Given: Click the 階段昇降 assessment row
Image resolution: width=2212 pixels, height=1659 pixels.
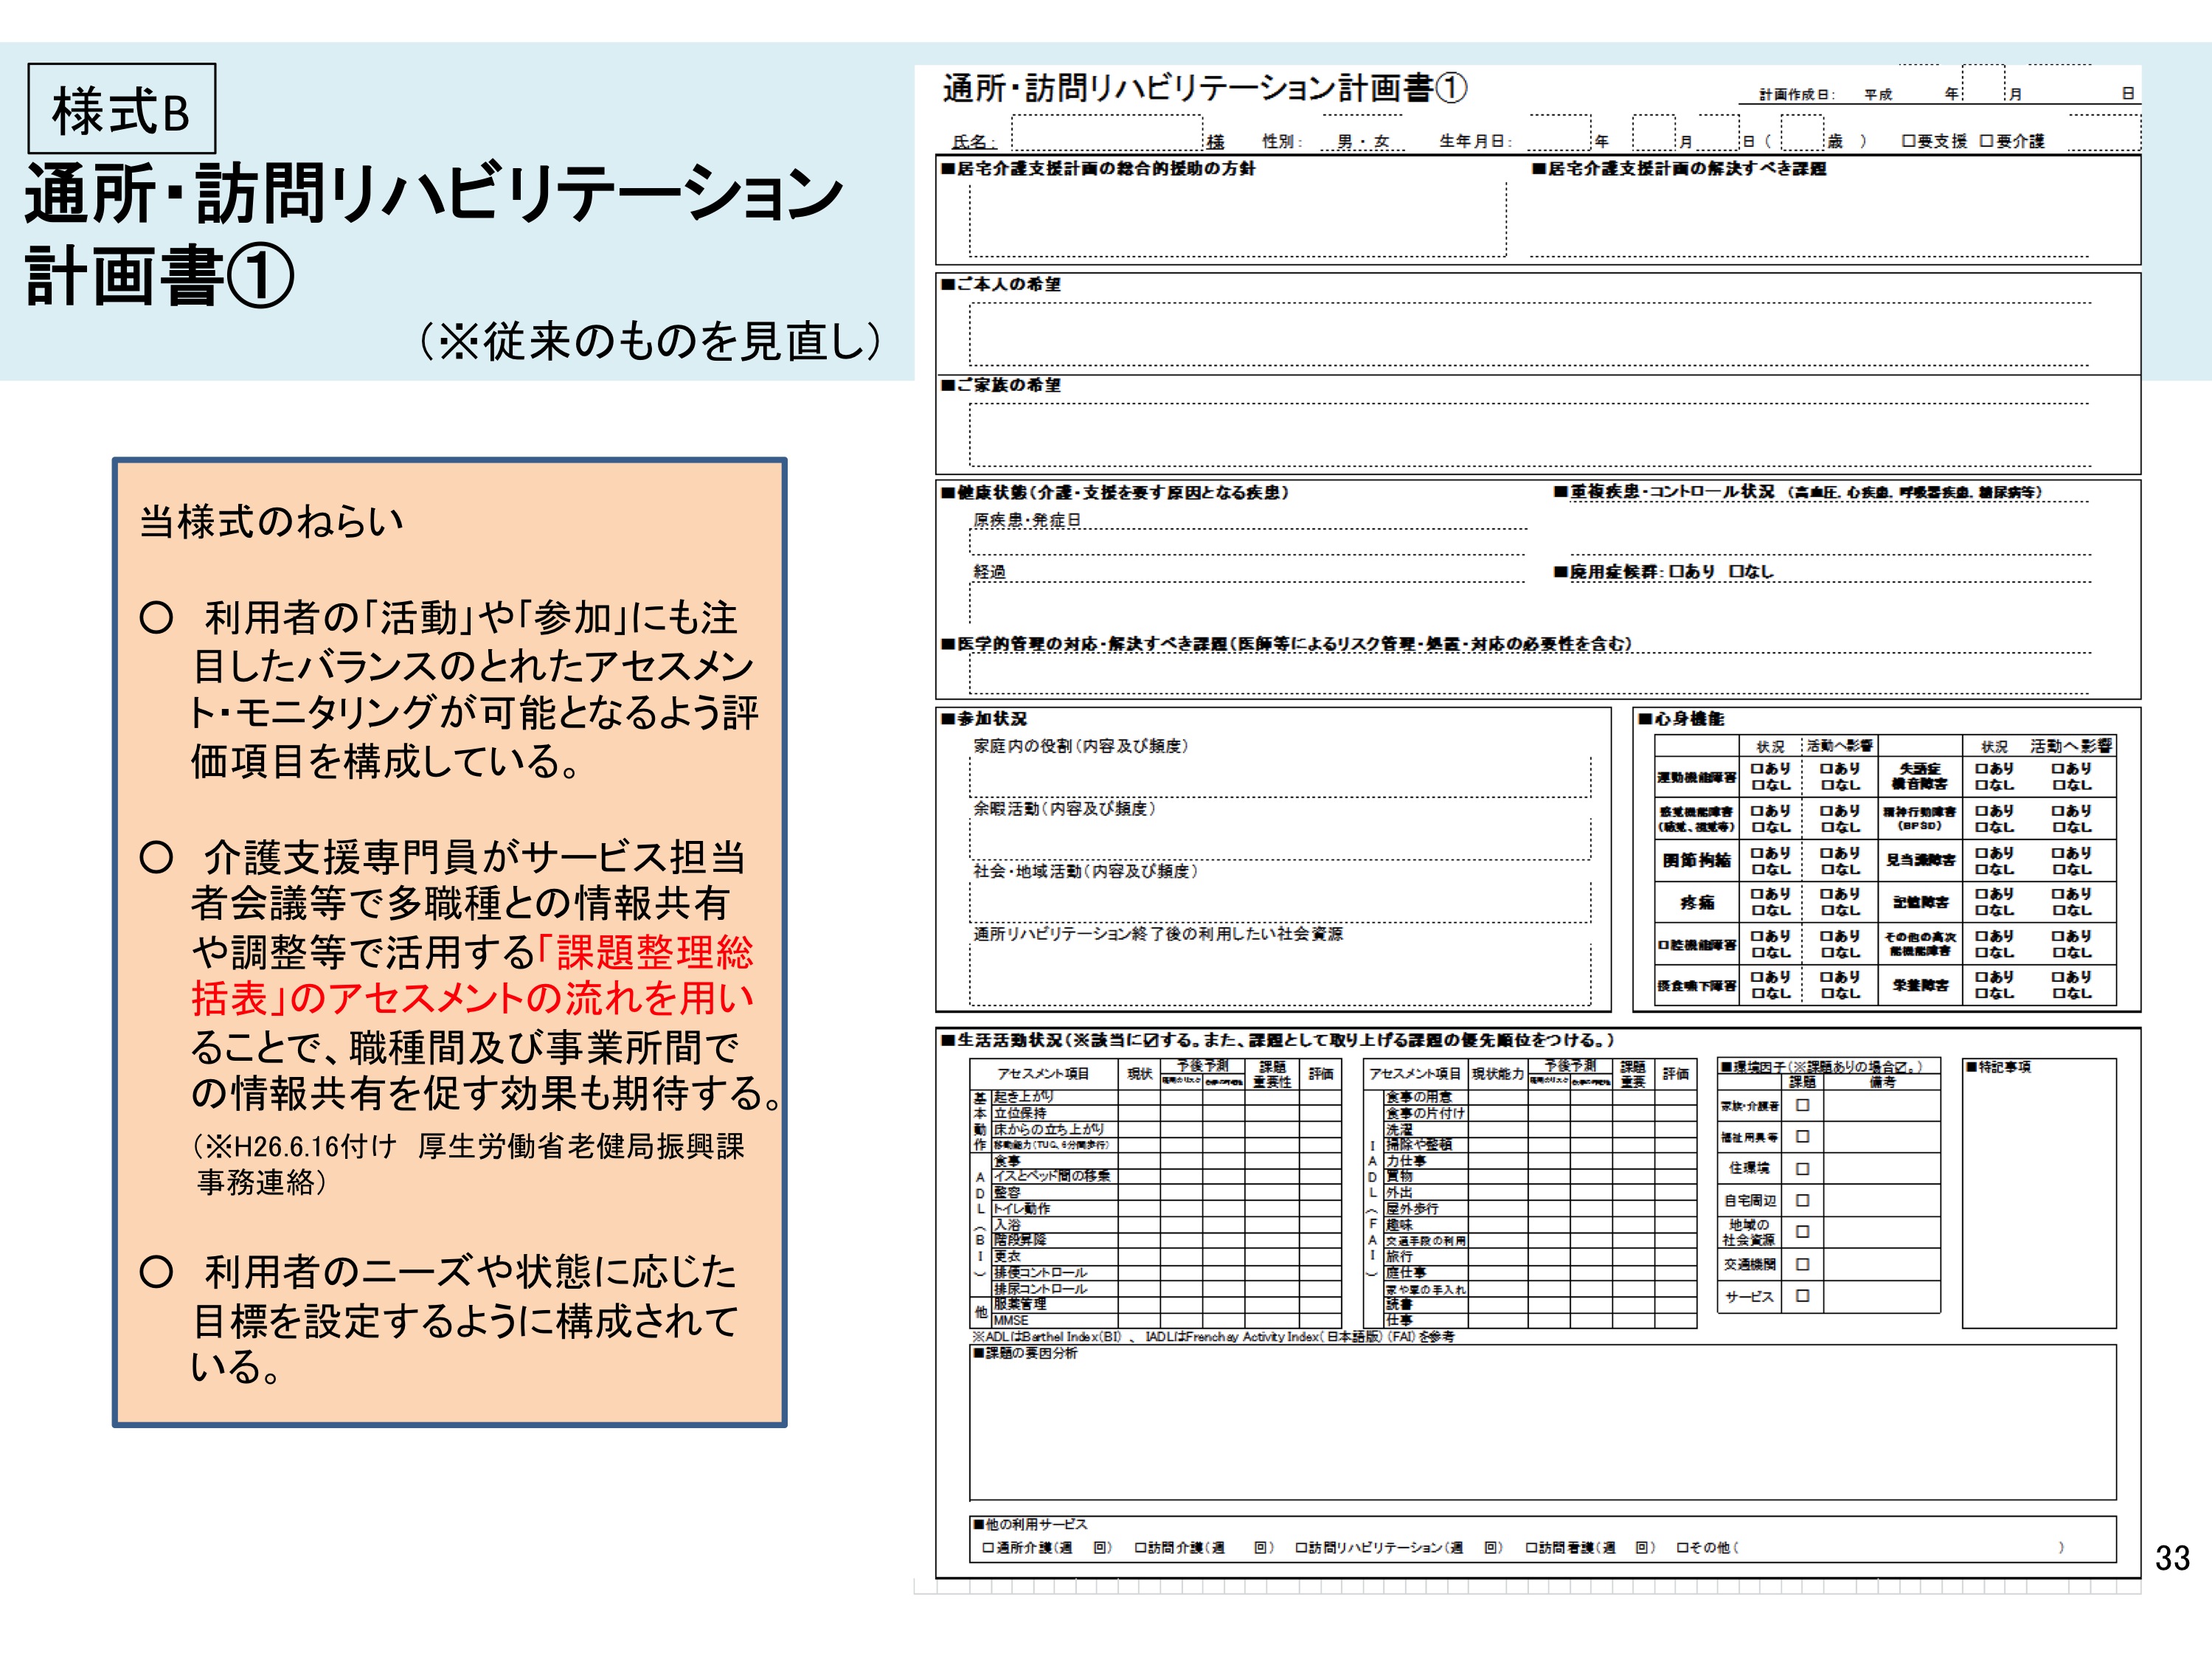Looking at the screenshot, I should click(1166, 1240).
